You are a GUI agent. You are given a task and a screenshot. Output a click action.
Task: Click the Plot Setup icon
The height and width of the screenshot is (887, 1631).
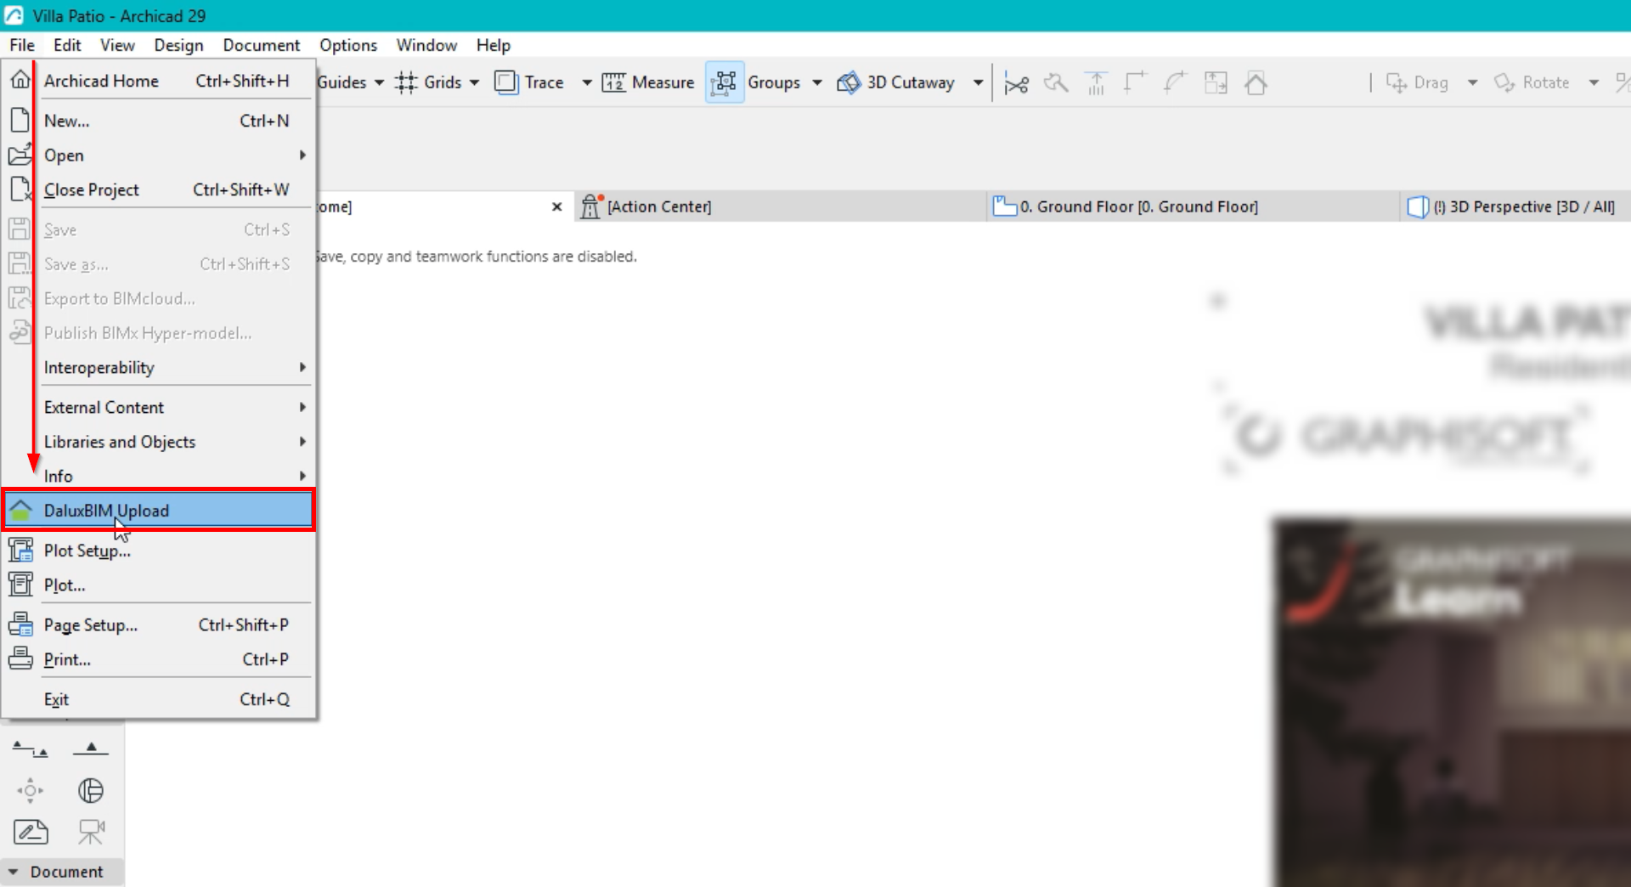[x=20, y=550]
